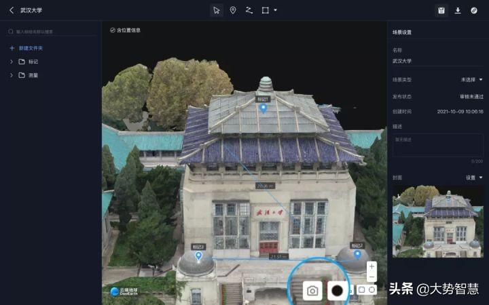
Task: Click inside the 描述 description textbox
Action: coord(438,145)
